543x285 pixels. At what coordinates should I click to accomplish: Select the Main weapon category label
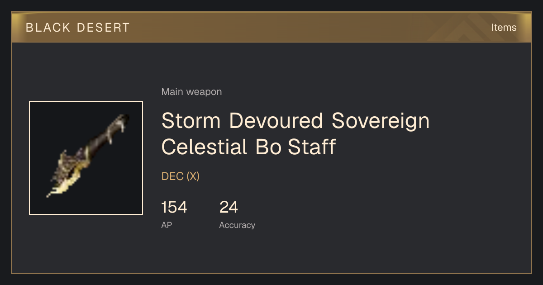tap(191, 92)
